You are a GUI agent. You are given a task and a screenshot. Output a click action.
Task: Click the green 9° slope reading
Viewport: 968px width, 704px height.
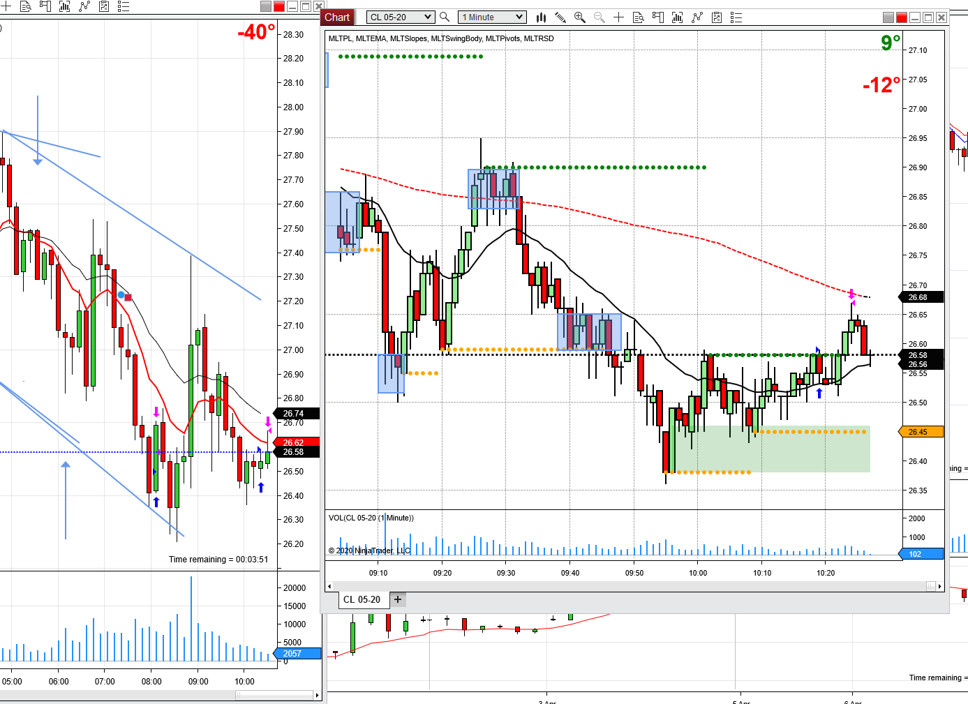click(x=891, y=43)
